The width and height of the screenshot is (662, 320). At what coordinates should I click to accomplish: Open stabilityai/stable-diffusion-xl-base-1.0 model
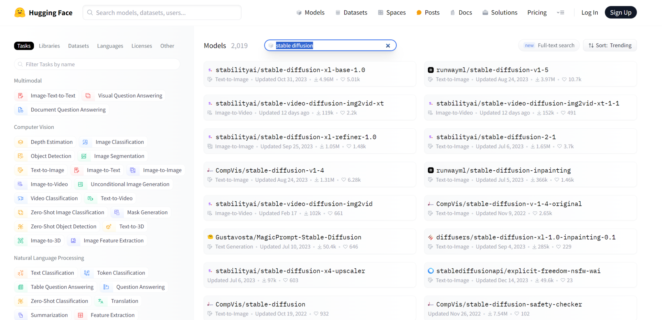290,70
